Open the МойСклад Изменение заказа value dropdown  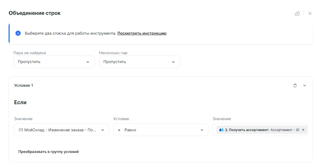(61, 130)
